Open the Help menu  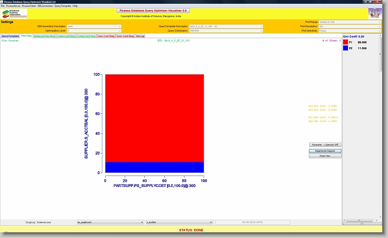point(75,6)
